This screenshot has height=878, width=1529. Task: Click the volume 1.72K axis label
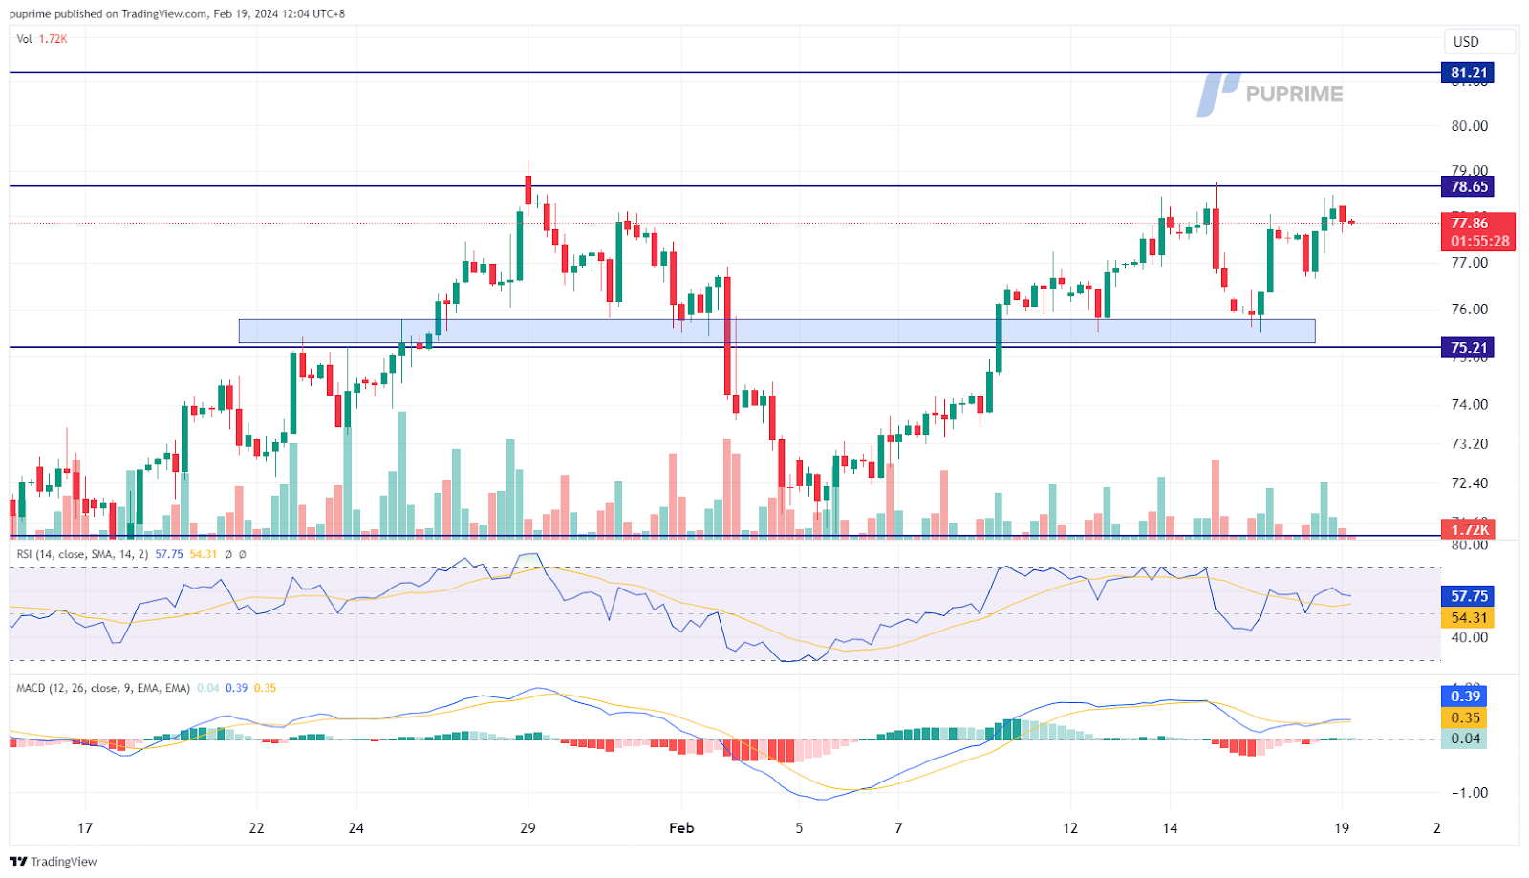pos(1470,529)
